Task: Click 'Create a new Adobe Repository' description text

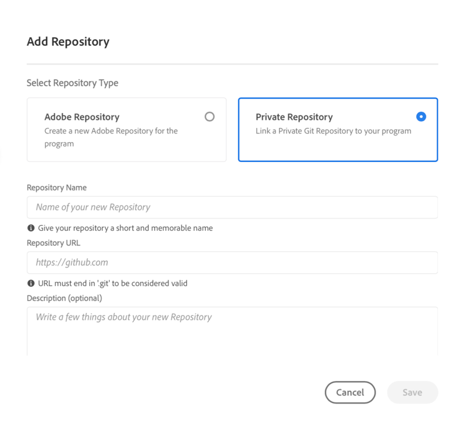Action: (111, 137)
